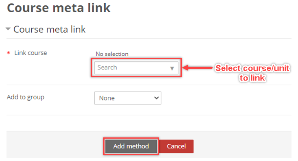Click the main Course meta link page title
298x161 pixels.
(59, 8)
